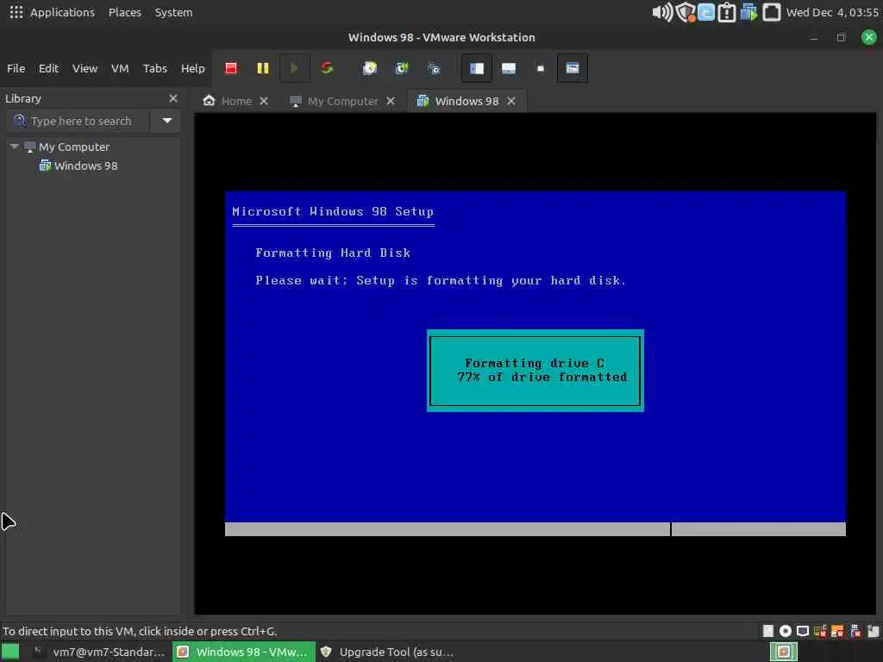Close the Library panel
The height and width of the screenshot is (662, 883).
[172, 98]
